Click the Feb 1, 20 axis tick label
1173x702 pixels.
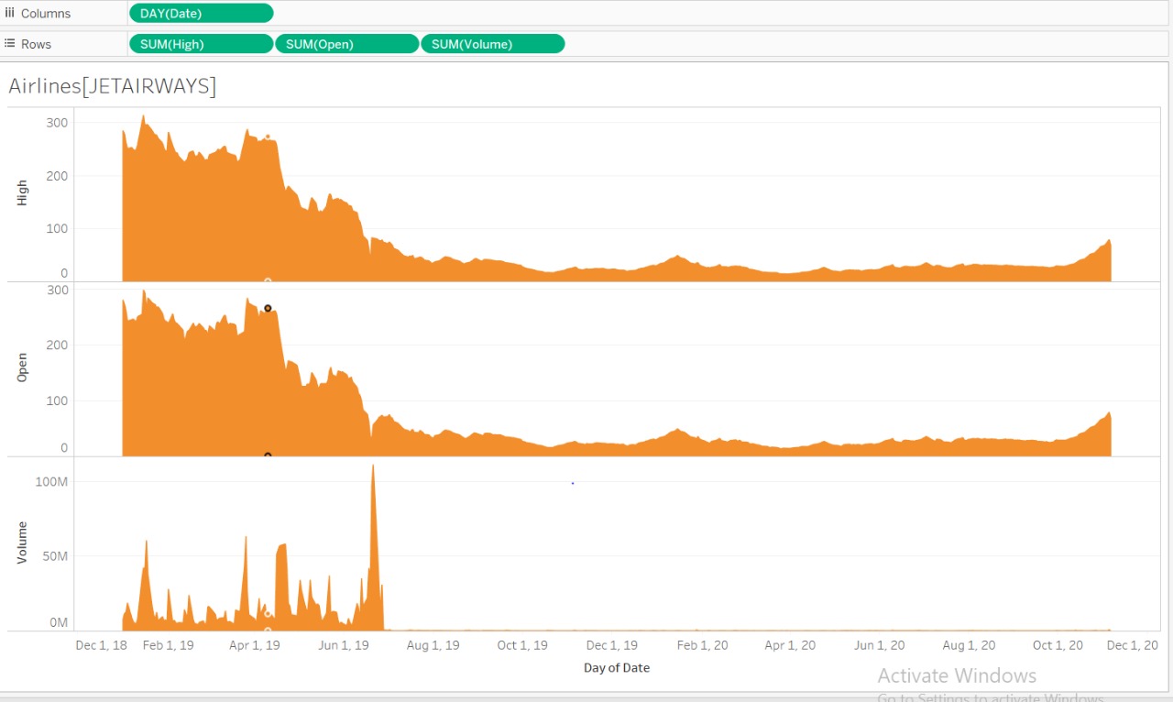click(703, 645)
